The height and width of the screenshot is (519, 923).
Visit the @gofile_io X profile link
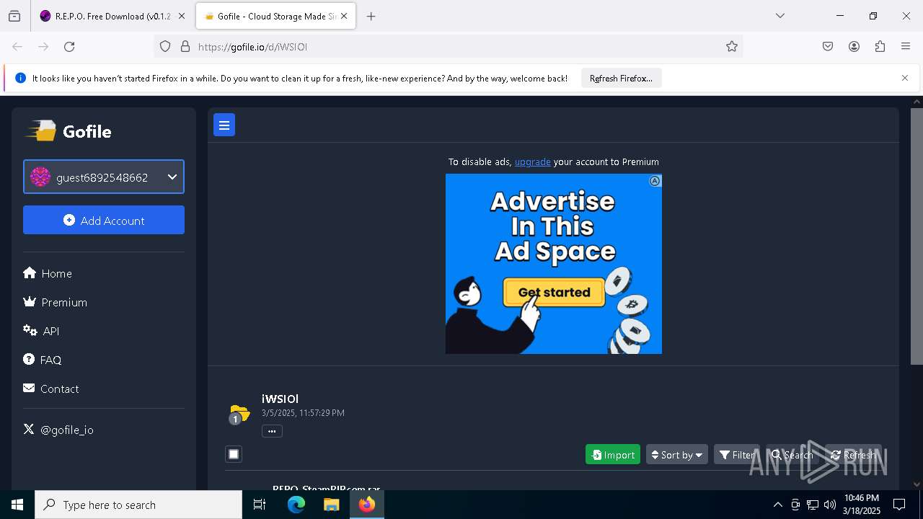pyautogui.click(x=58, y=430)
